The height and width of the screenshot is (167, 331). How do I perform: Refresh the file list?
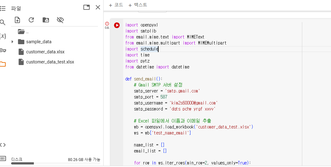(x=31, y=20)
